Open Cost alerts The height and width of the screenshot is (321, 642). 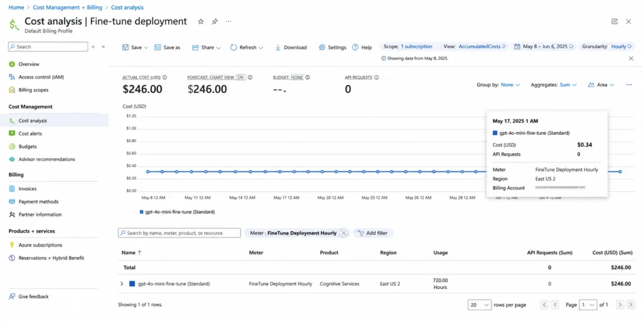[30, 134]
